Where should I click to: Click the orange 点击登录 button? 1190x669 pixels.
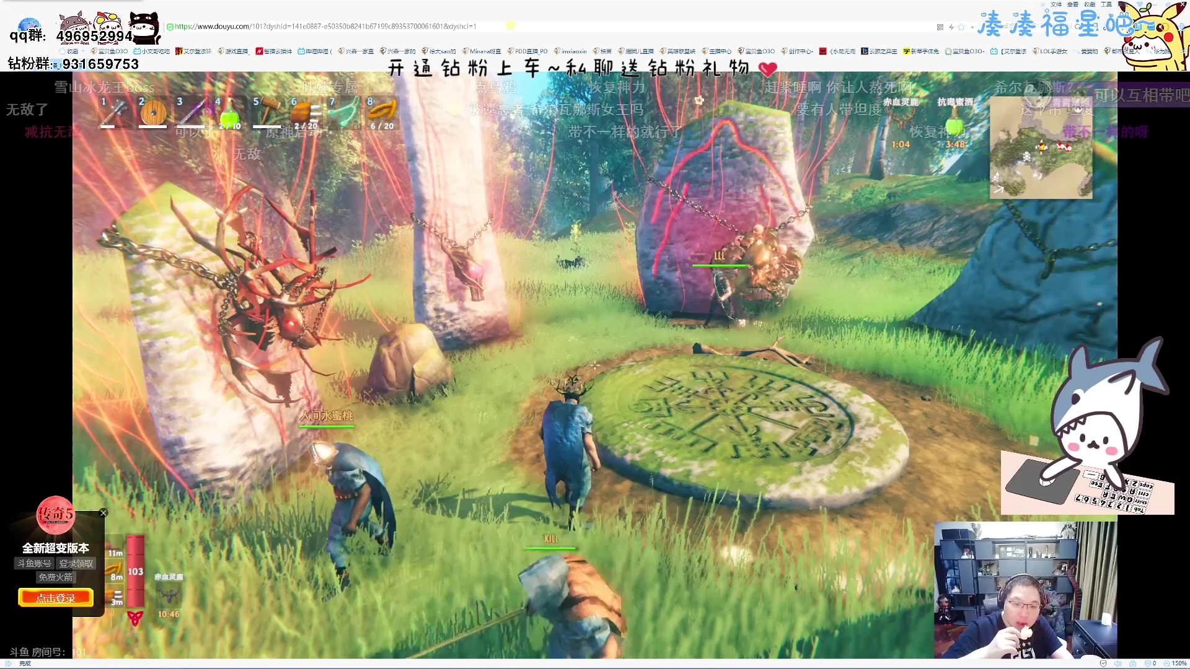[56, 598]
